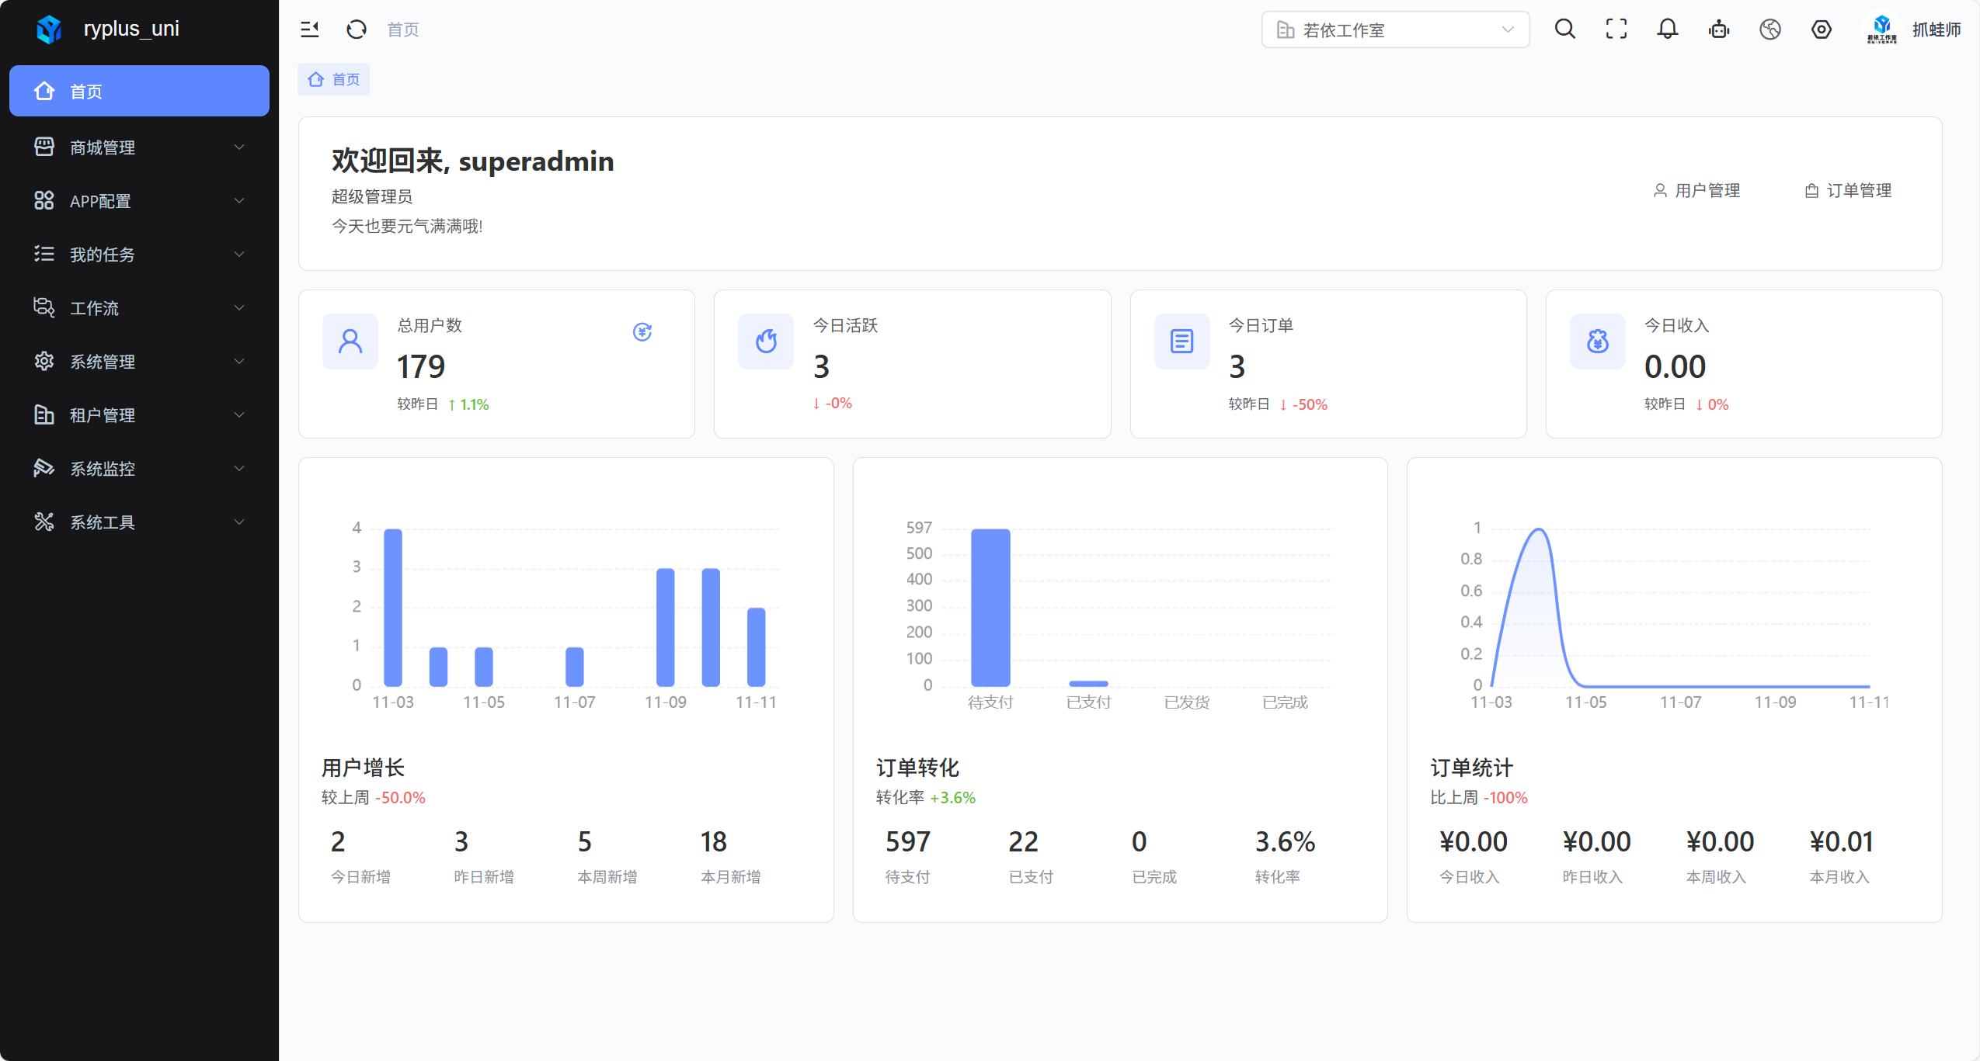Click the 抓蛙师 user avatar
Image resolution: width=1980 pixels, height=1061 pixels.
(1881, 29)
